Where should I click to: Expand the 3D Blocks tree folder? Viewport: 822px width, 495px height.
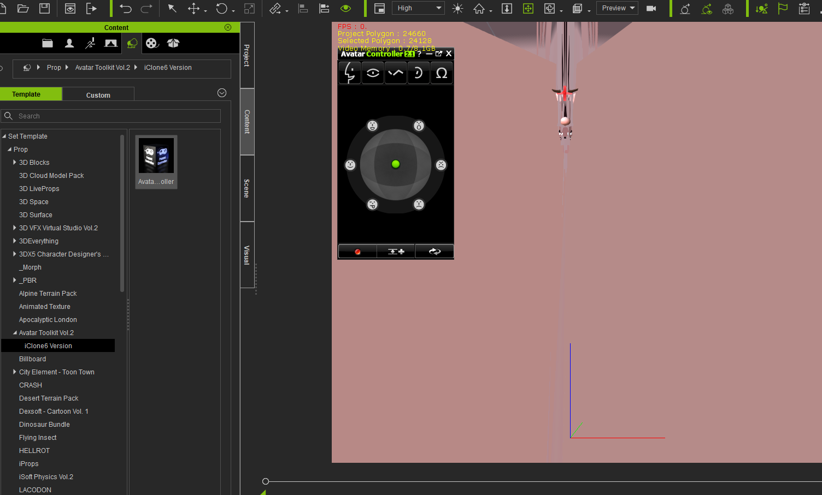15,163
